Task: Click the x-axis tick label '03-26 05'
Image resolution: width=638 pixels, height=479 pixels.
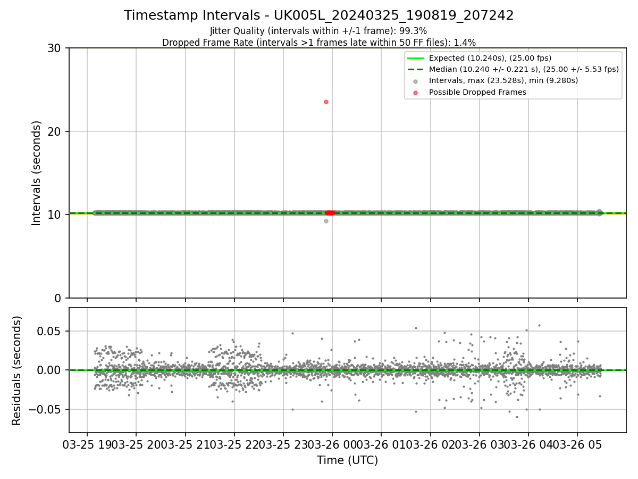Action: pos(577,445)
